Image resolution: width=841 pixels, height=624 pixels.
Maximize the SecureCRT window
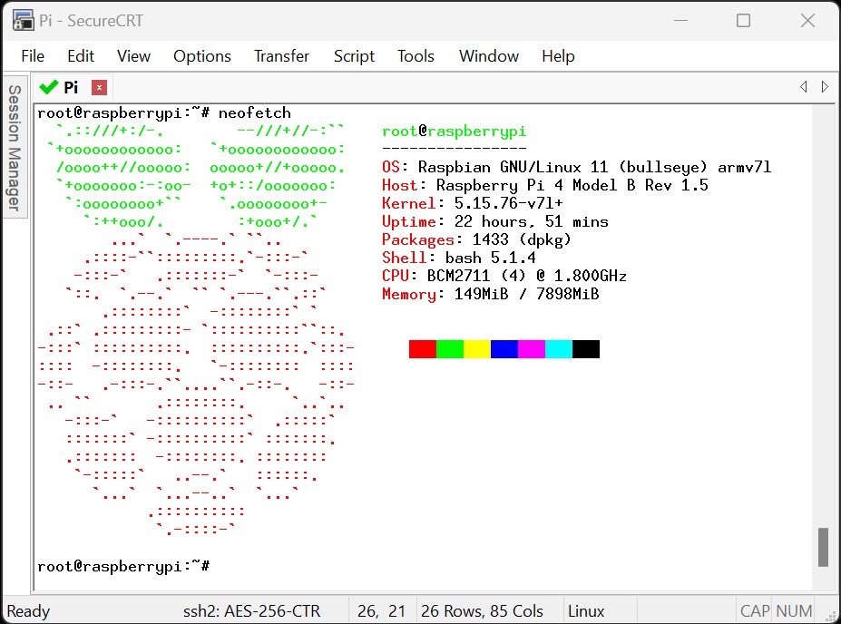tap(743, 20)
